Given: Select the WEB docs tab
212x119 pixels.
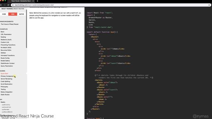Looking at the screenshot, I should 13,14.
